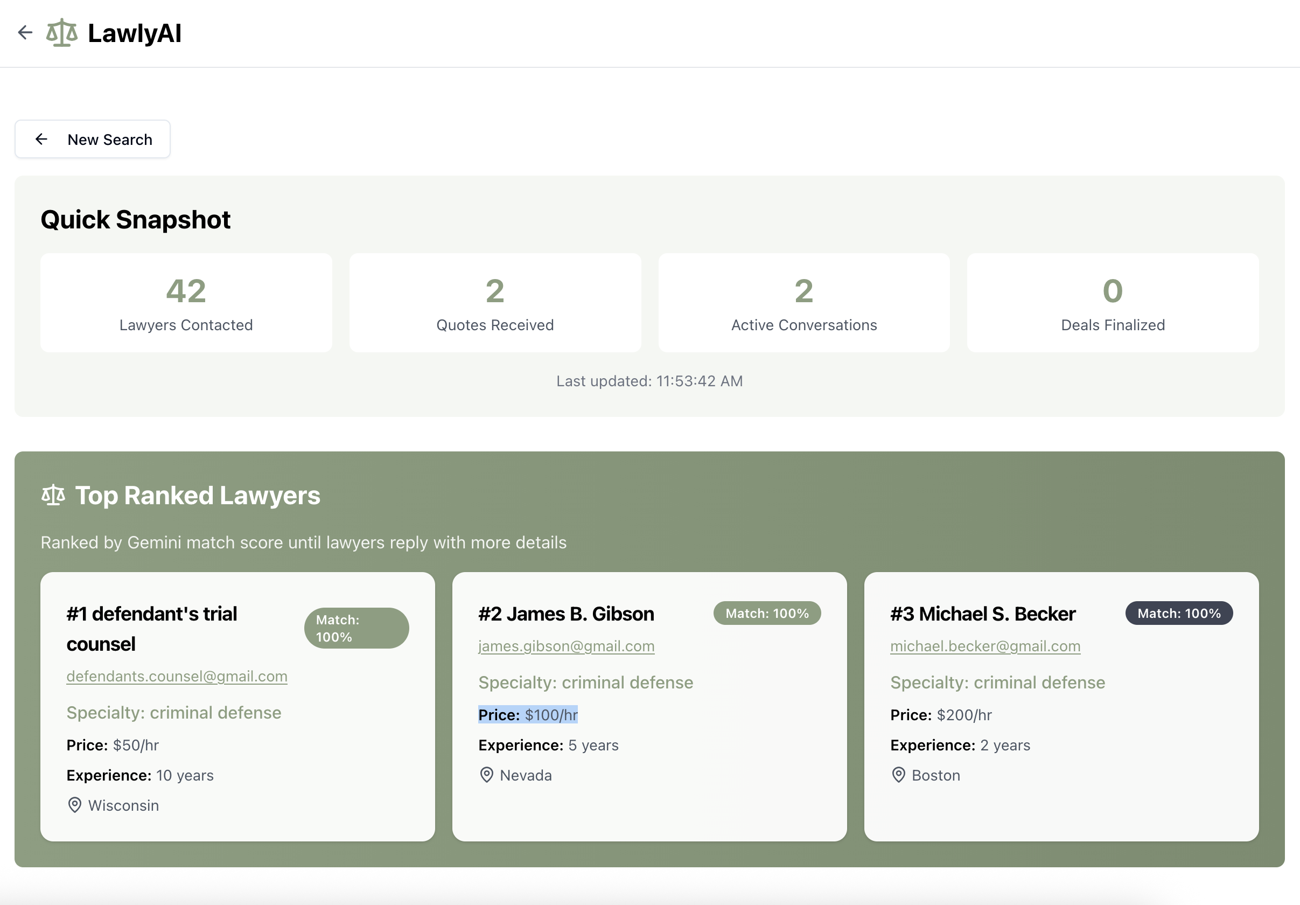1300x905 pixels.
Task: Open defendants.counsel@gmail.com email link
Action: pyautogui.click(x=177, y=676)
